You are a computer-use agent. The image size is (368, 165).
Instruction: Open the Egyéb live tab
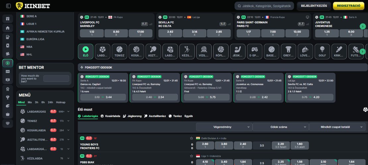pyautogui.click(x=188, y=116)
